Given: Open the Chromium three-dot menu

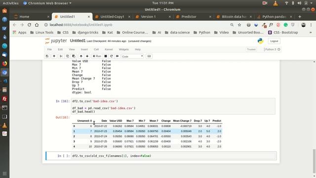Looking at the screenshot, I should (311, 25).
